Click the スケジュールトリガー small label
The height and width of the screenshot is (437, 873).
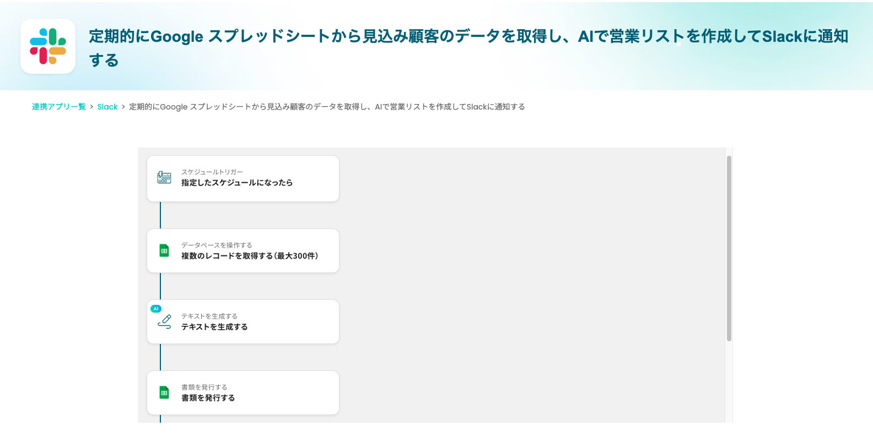(212, 172)
